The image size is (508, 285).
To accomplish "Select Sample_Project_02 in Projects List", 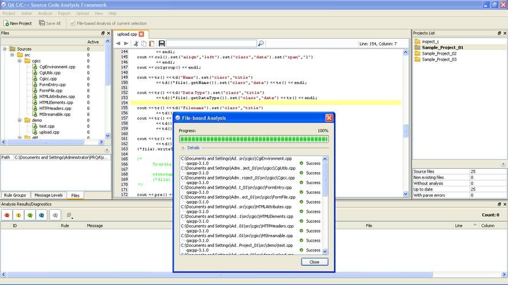I will coord(439,54).
